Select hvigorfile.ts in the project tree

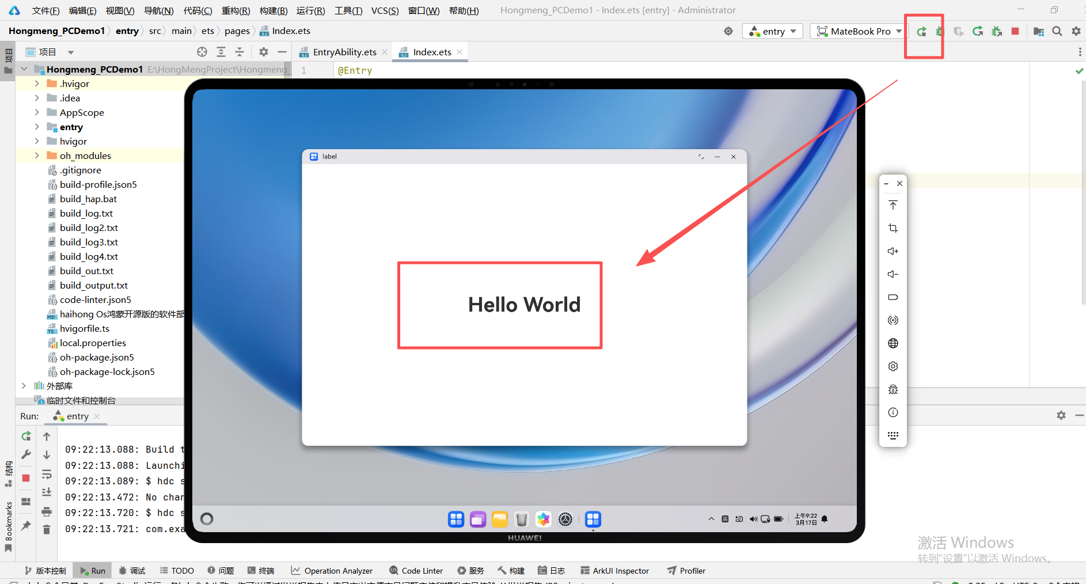85,328
